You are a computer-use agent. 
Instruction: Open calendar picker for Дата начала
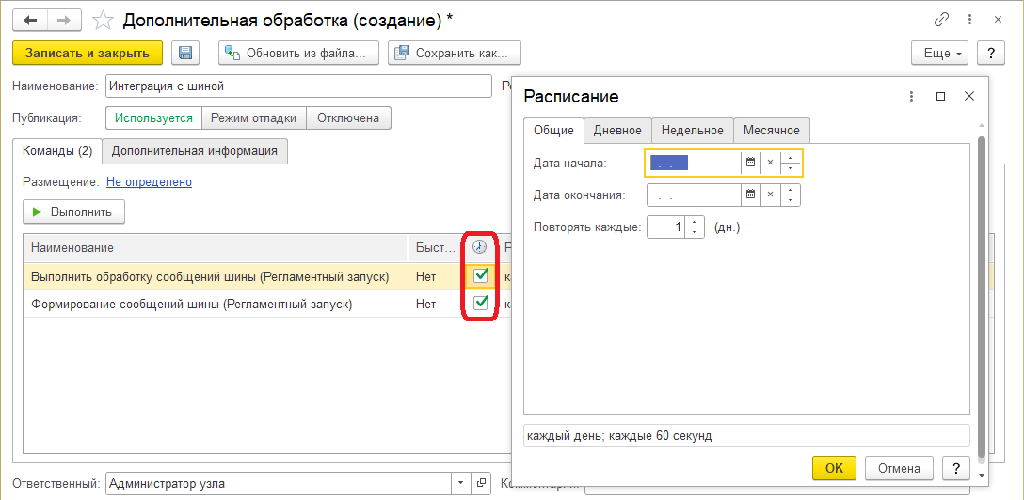[x=750, y=163]
